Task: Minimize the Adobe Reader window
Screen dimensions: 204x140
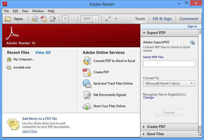Action: pyautogui.click(x=179, y=3)
